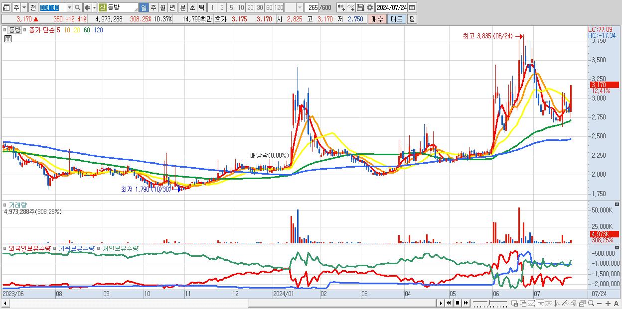Select the 120-day moving average legend
Image resolution: width=622 pixels, height=309 pixels.
pos(98,30)
